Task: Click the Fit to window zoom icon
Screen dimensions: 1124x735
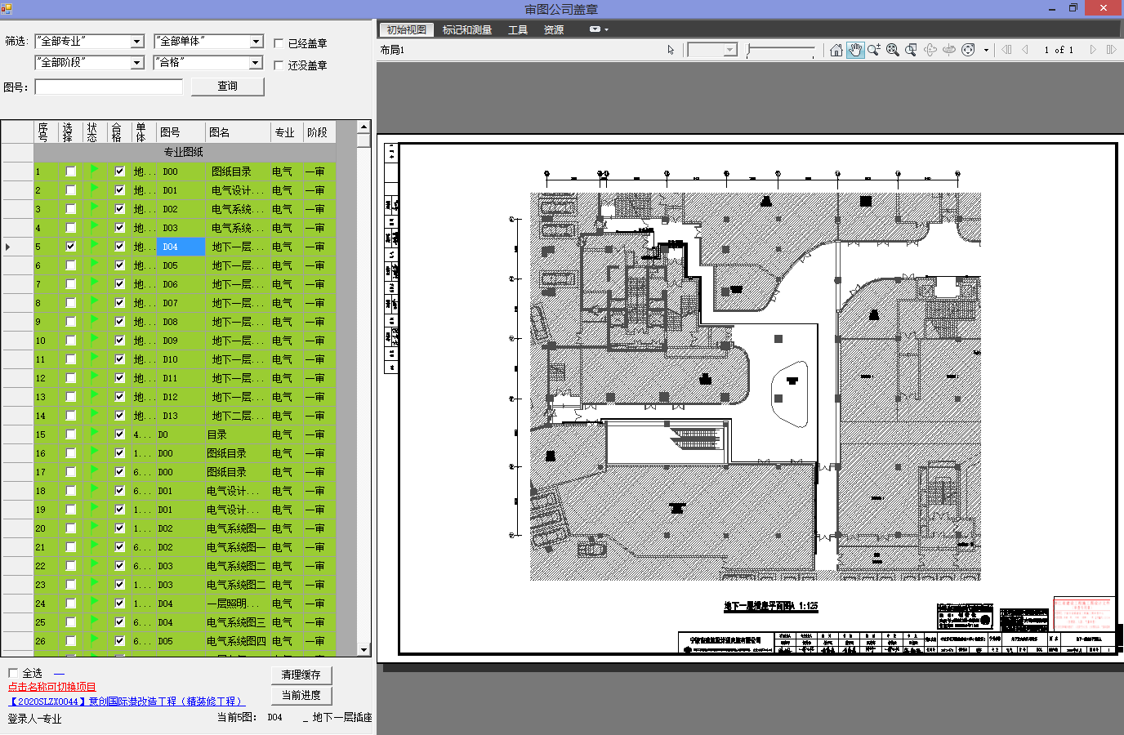Action: tap(892, 50)
